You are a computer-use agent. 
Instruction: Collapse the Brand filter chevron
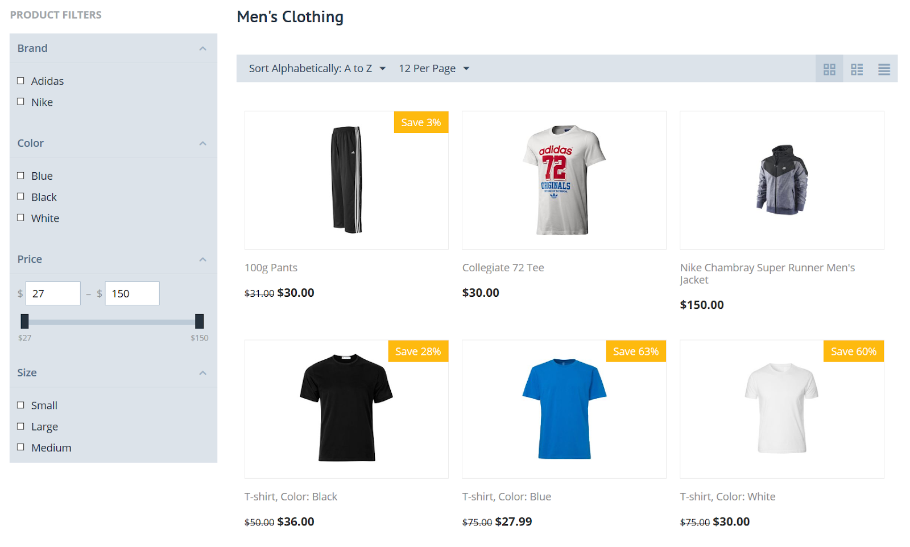pos(202,49)
